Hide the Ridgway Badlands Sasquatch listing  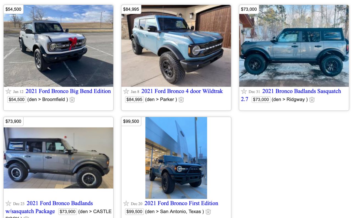(x=312, y=100)
